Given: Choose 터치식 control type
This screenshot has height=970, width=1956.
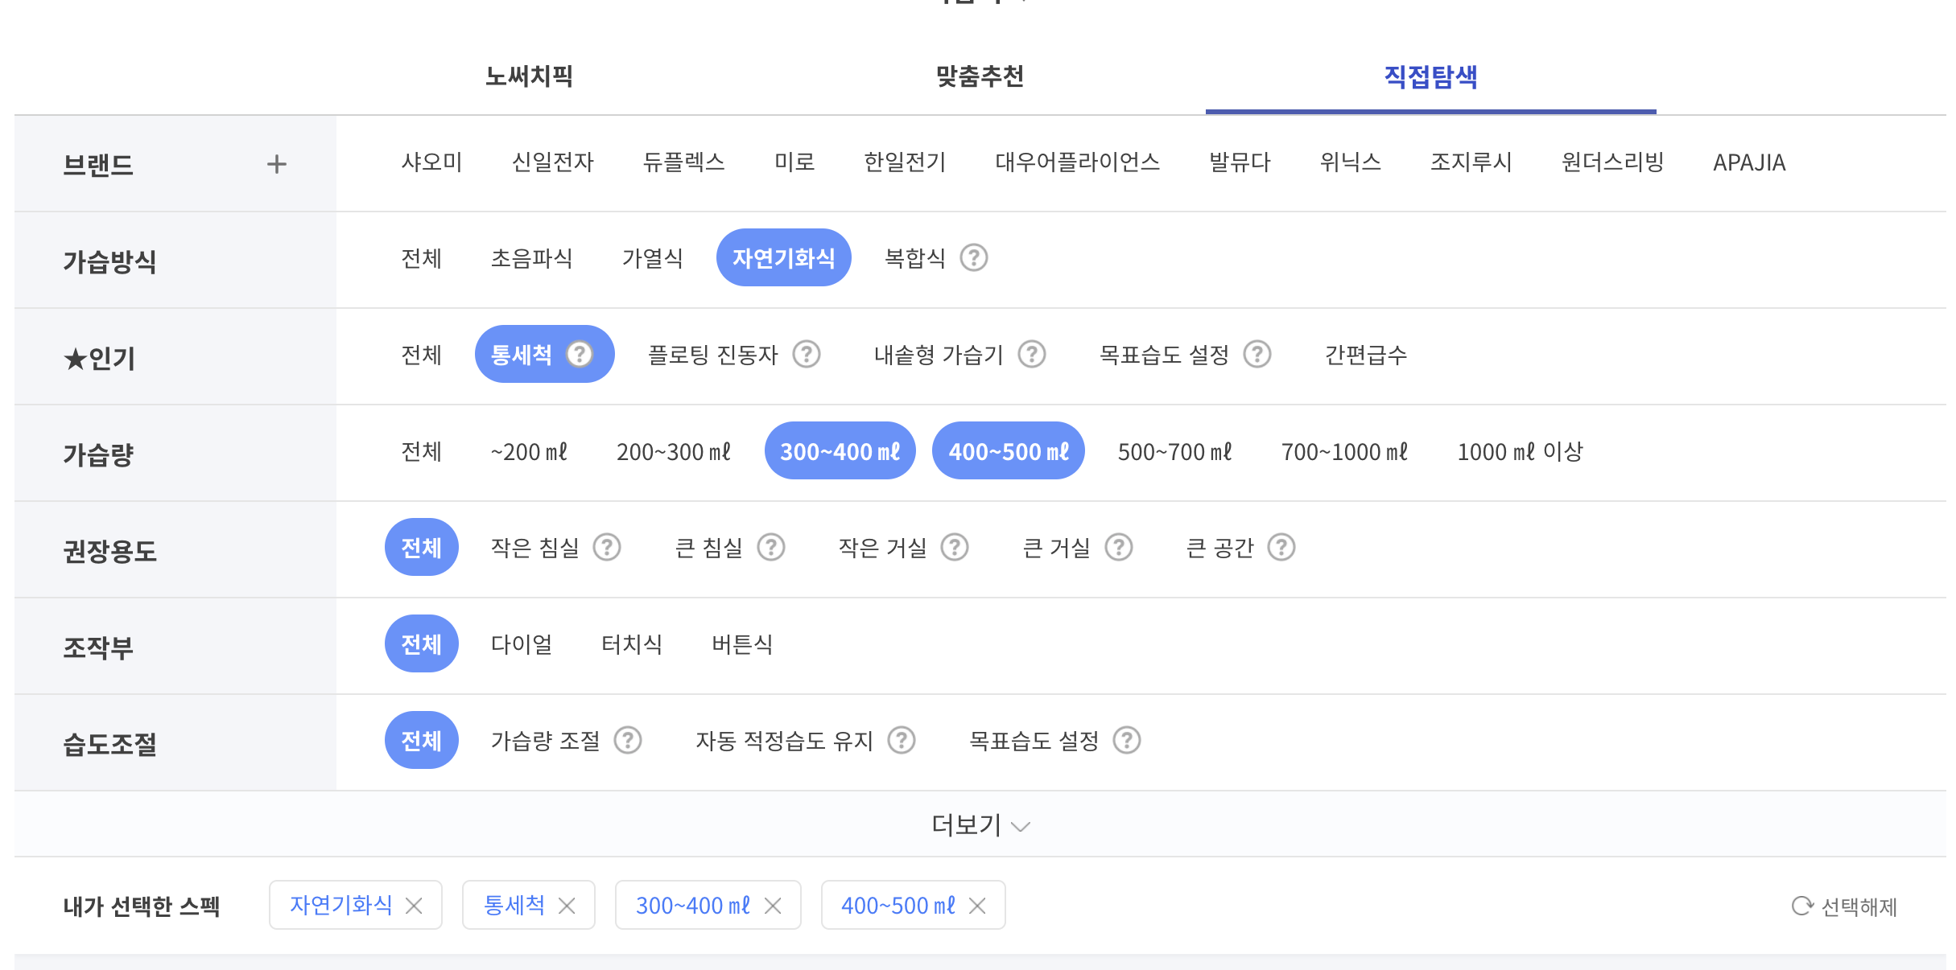Looking at the screenshot, I should click(x=632, y=643).
